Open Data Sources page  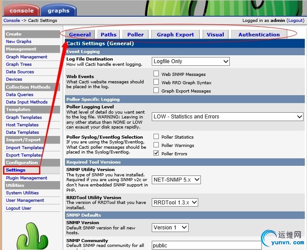tap(20, 71)
